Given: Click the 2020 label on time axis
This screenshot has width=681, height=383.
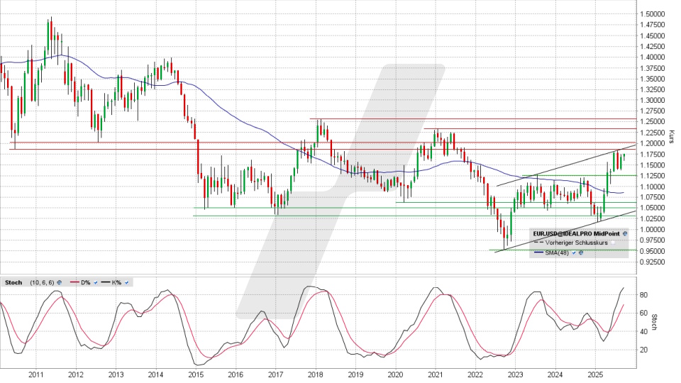Looking at the screenshot, I should click(x=395, y=374).
